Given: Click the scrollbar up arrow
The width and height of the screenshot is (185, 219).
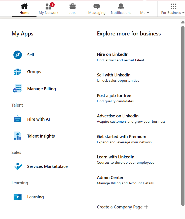Looking at the screenshot, I should [x=183, y=22].
